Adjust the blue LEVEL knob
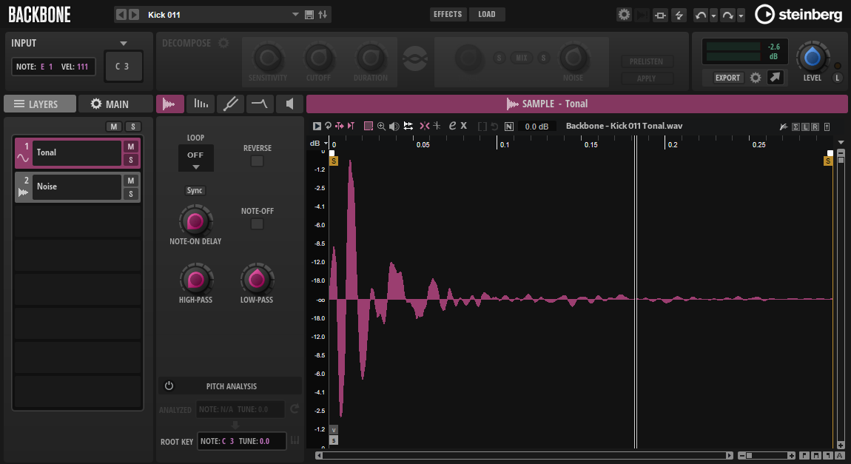851x464 pixels. pos(813,56)
